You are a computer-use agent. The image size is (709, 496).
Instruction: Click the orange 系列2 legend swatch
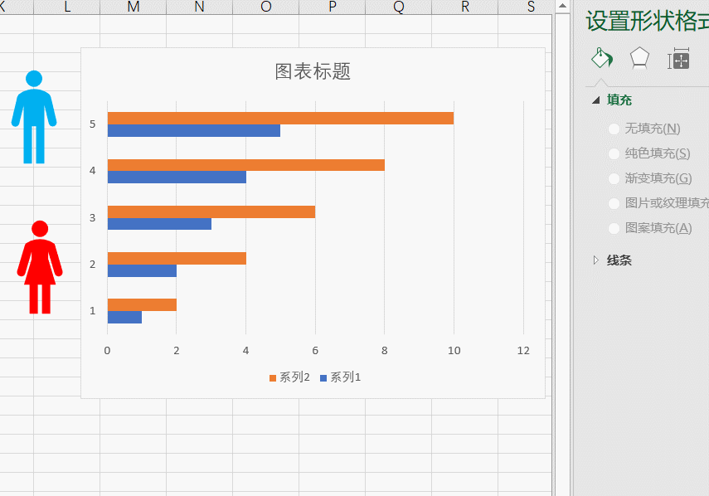(x=274, y=377)
